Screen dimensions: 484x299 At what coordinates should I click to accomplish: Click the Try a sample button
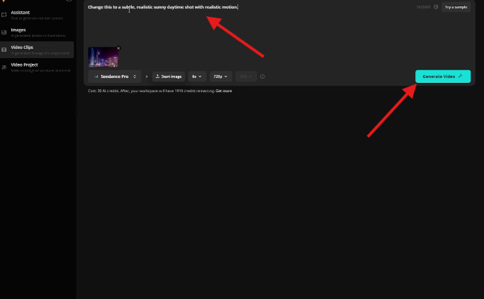[455, 7]
